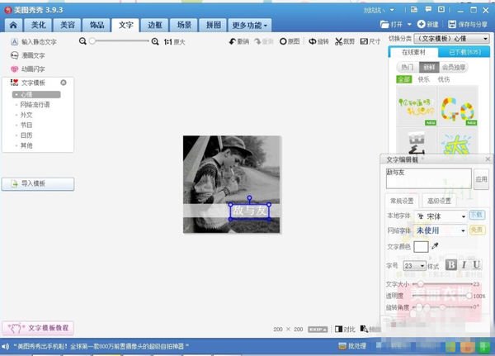Viewport: 495px width, 356px height.
Task: Click the 重做 redo icon
Action: pyautogui.click(x=257, y=41)
